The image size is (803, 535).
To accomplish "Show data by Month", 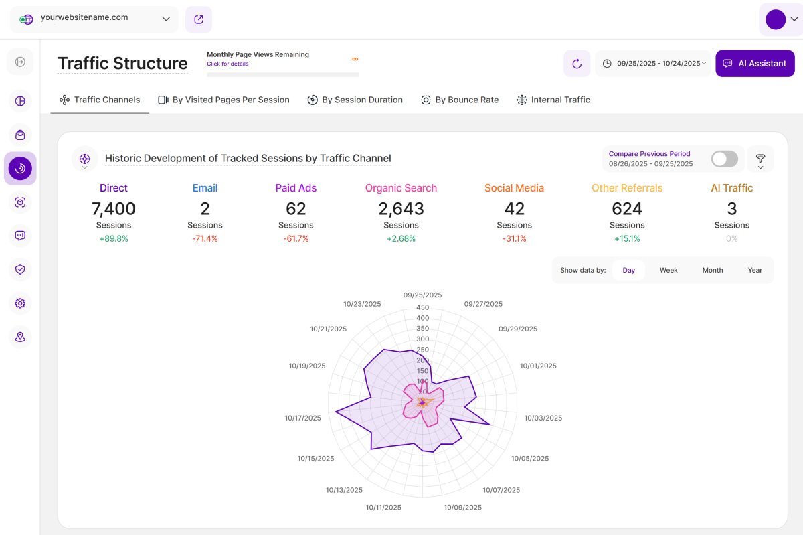I will [x=712, y=270].
